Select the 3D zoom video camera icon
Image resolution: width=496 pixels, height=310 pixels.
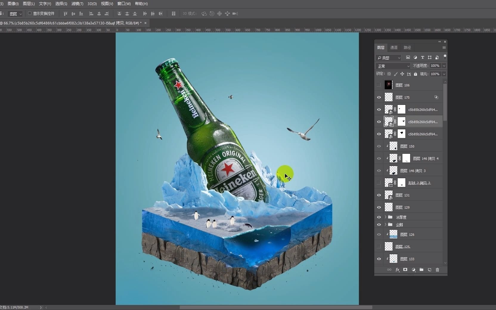click(x=235, y=13)
